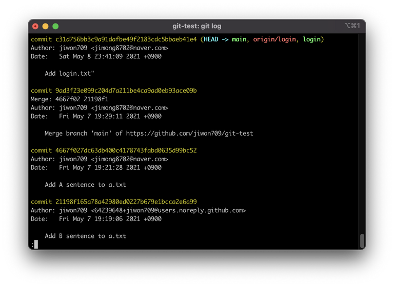Click commit message 'Add login.txt"'
The width and height of the screenshot is (394, 287).
69,74
